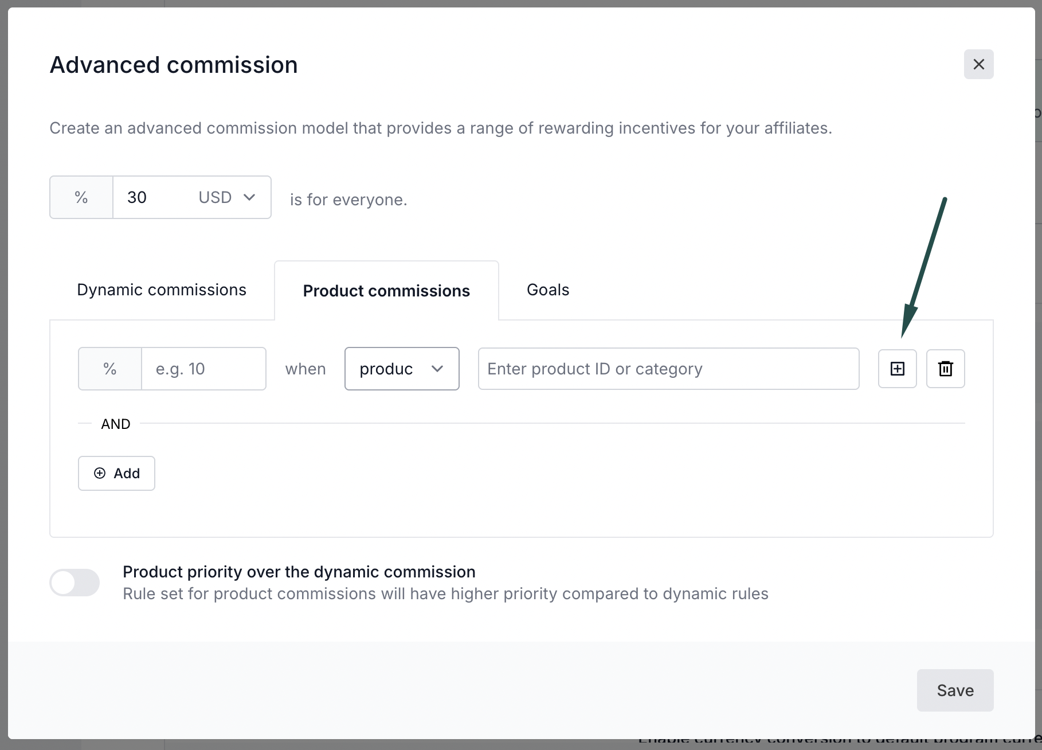Click the plus-square add condition icon

(x=897, y=369)
